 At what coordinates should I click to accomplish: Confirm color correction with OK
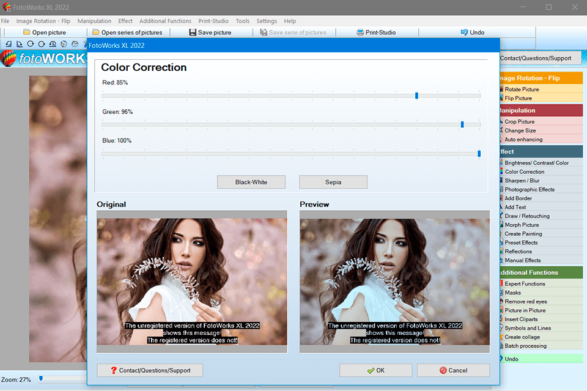point(375,370)
